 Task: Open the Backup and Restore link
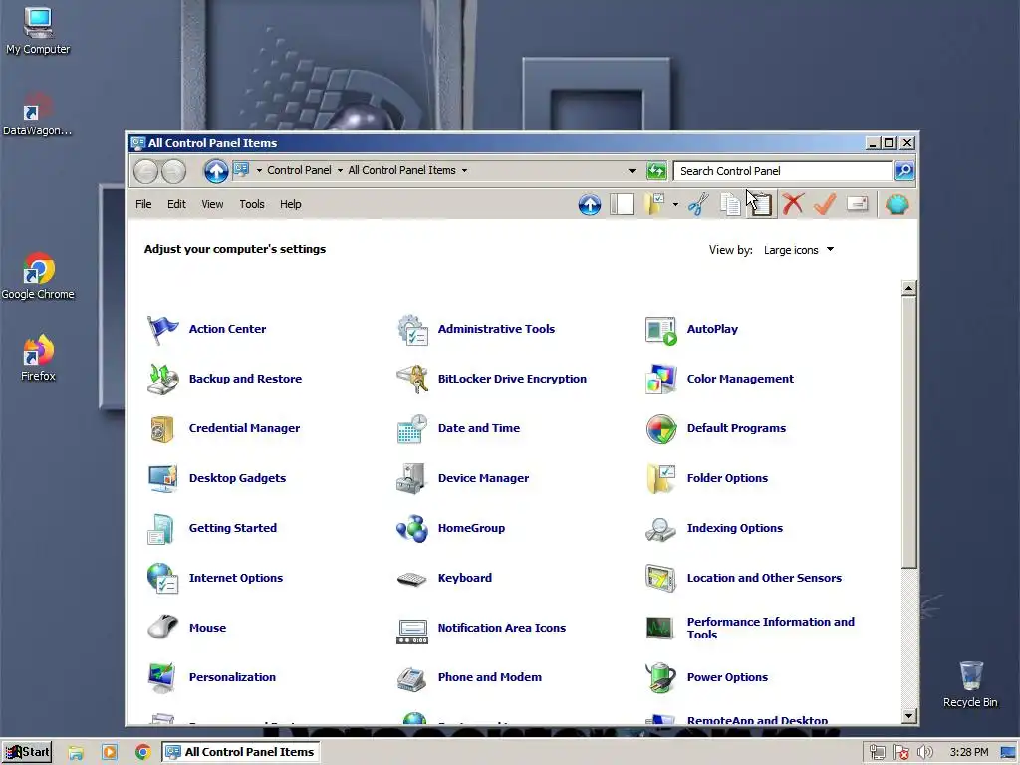coord(245,379)
